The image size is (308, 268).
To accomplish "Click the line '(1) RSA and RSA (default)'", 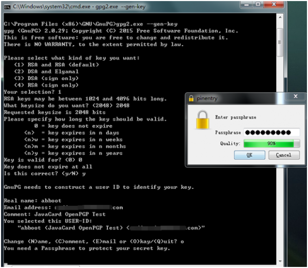I will coord(56,65).
